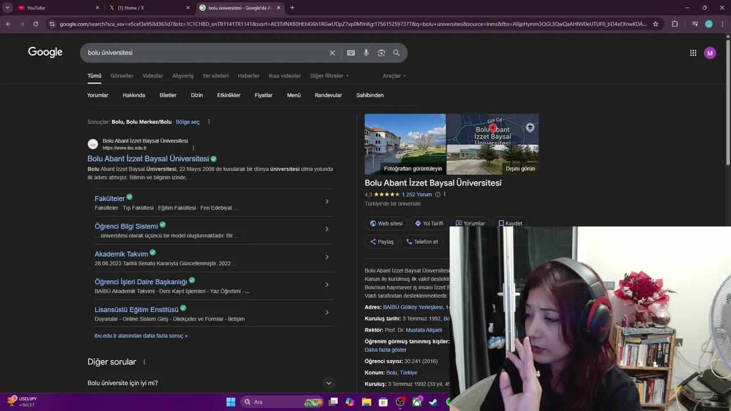Image resolution: width=731 pixels, height=411 pixels.
Task: Open the Google apps grid
Action: (693, 53)
